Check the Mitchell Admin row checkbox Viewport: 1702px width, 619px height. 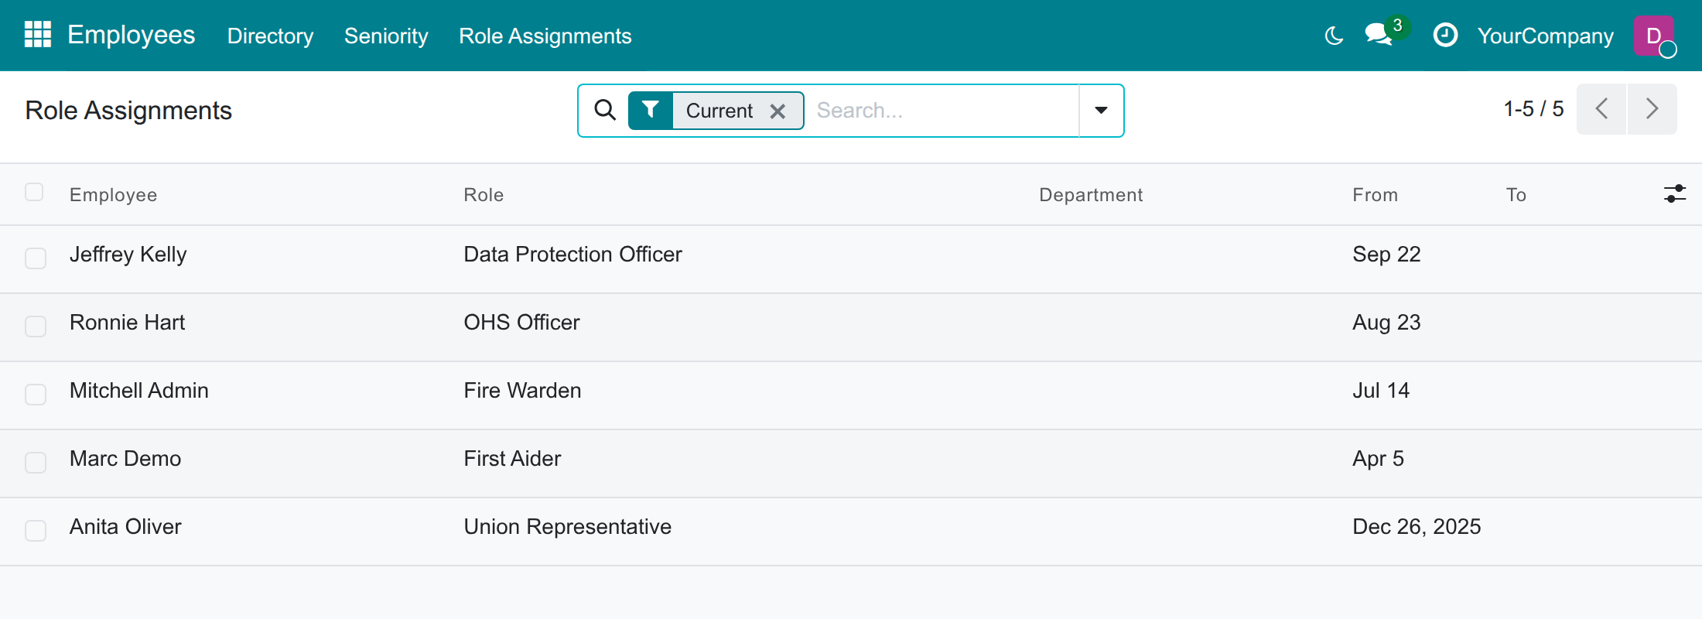click(36, 394)
